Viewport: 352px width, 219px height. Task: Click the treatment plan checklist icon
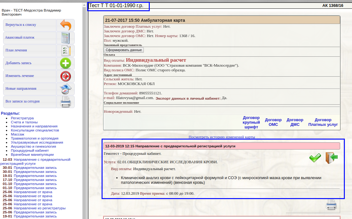[65, 50]
